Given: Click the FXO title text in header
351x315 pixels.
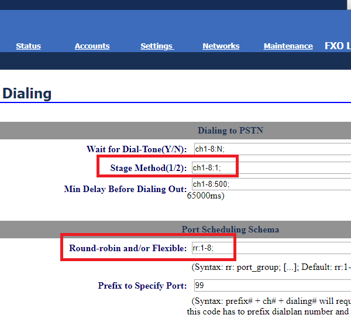Looking at the screenshot, I should point(337,46).
